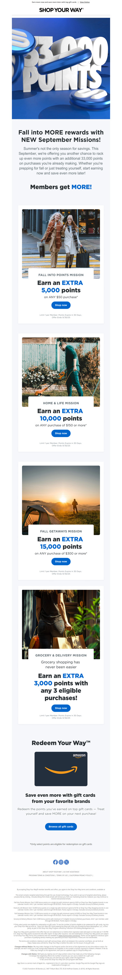The width and height of the screenshot is (122, 975).
Task: Click the two women shopping photo
Action: tap(61, 244)
